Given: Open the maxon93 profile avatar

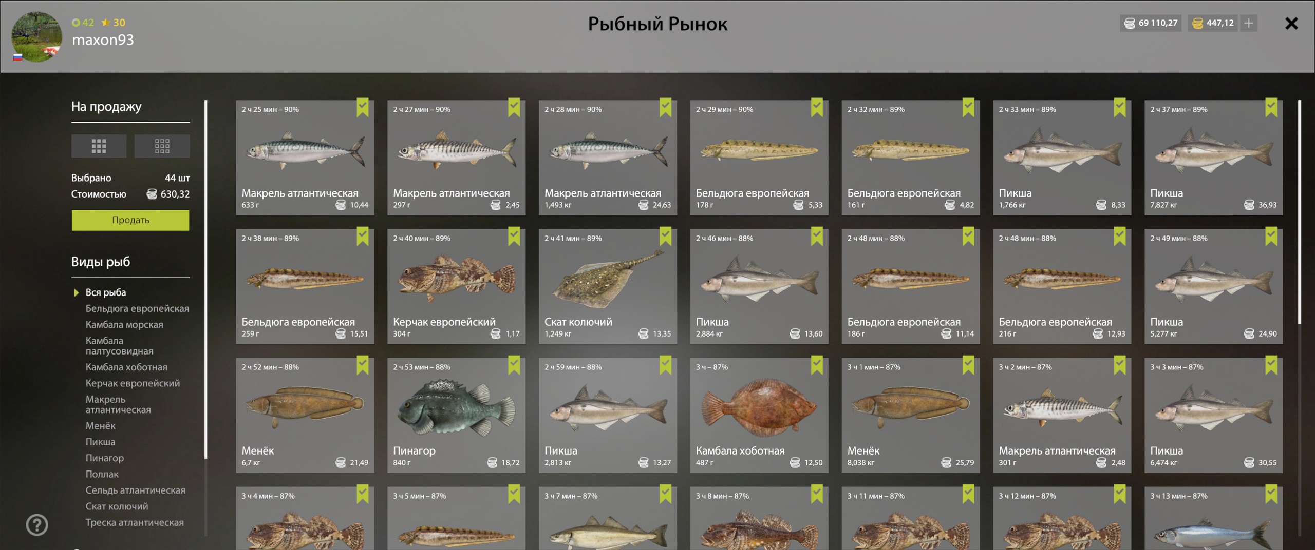Looking at the screenshot, I should (36, 37).
